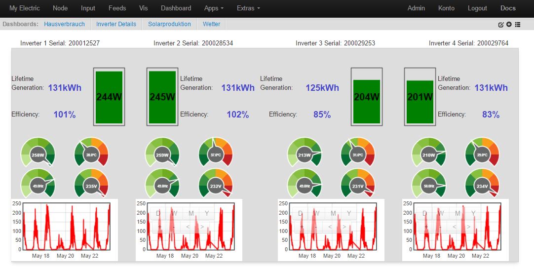Click the 50.0Hz frequency dial on Inverter 4
This screenshot has height=270, width=534.
click(429, 186)
